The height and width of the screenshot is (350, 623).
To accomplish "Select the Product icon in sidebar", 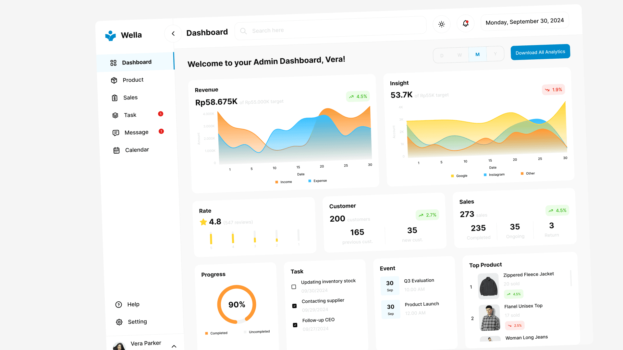I will tap(114, 80).
